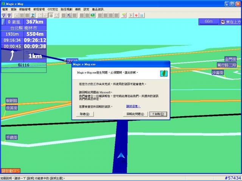Screen dimensions: 242x181
Task: Click the 沙崙街 street label
Action: [x=218, y=72]
